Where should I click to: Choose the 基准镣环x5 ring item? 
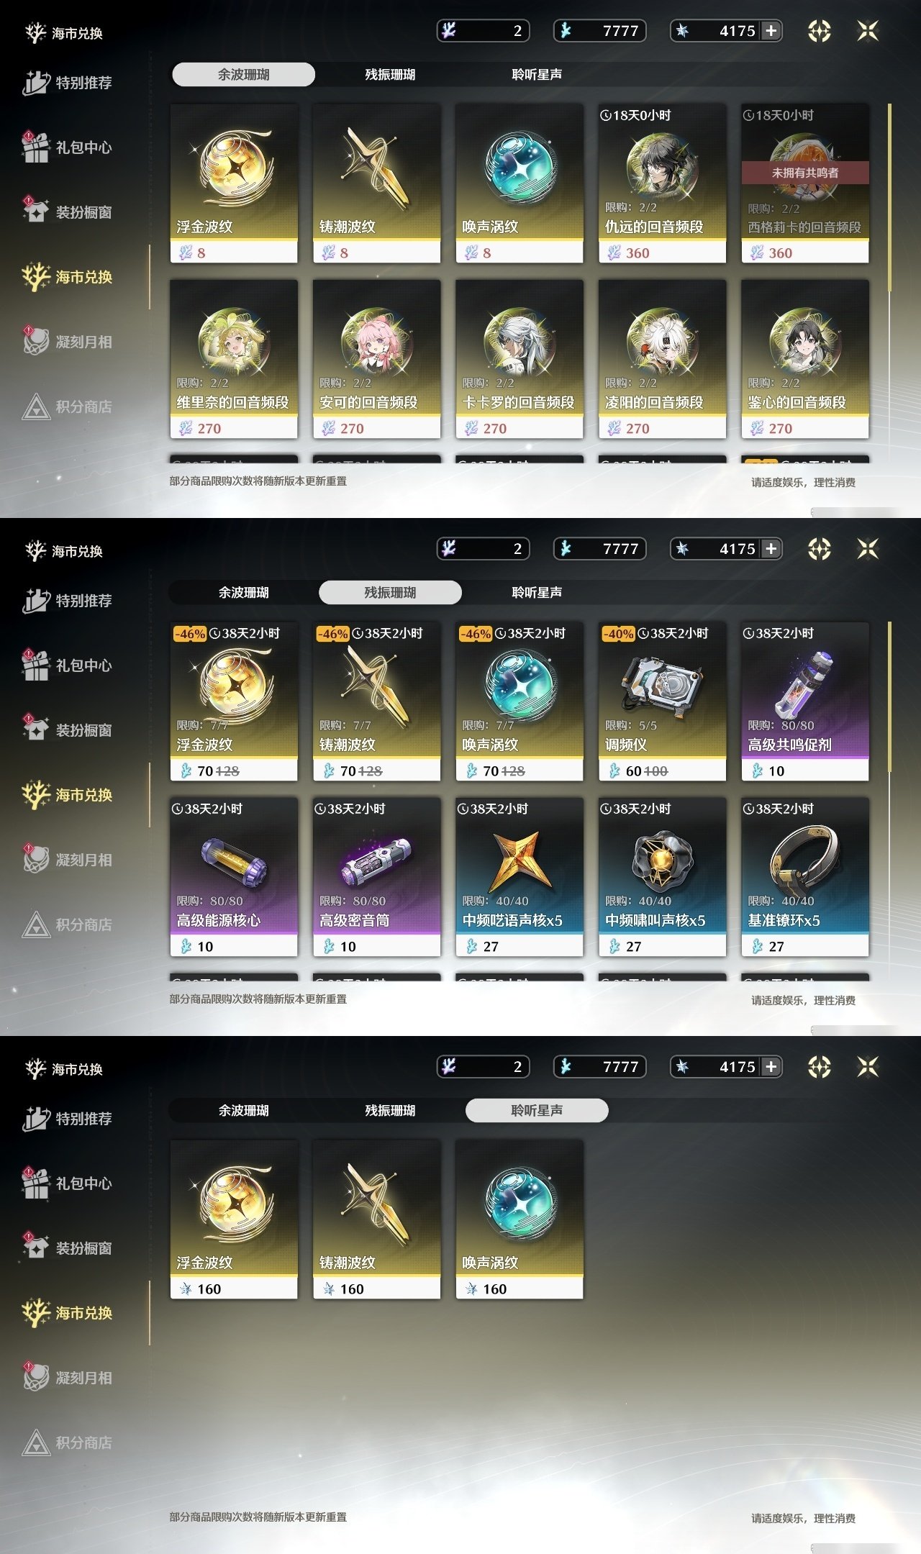[805, 877]
